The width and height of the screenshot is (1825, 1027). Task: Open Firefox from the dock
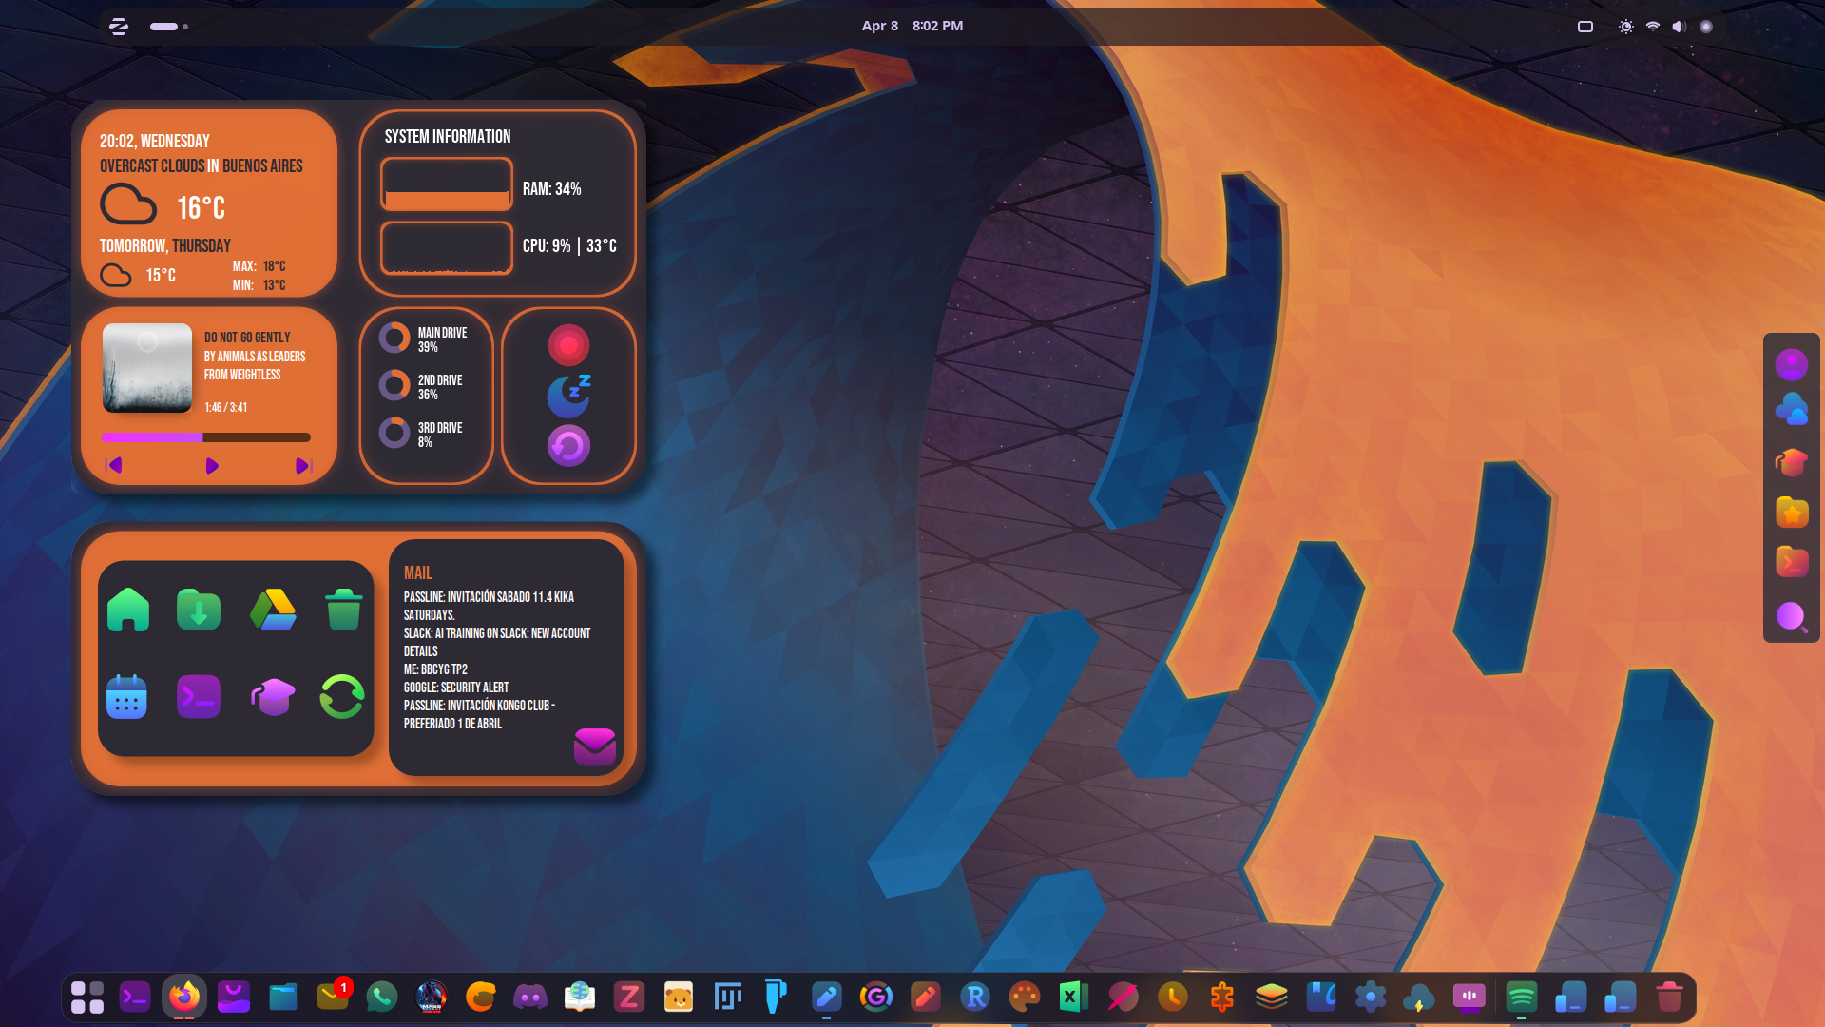(184, 997)
